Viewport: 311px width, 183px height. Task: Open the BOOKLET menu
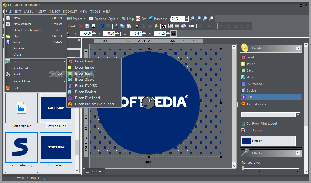coord(70,11)
